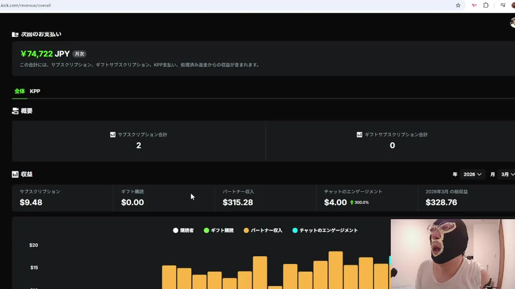Click the payout description text line
The height and width of the screenshot is (289, 515).
click(140, 65)
